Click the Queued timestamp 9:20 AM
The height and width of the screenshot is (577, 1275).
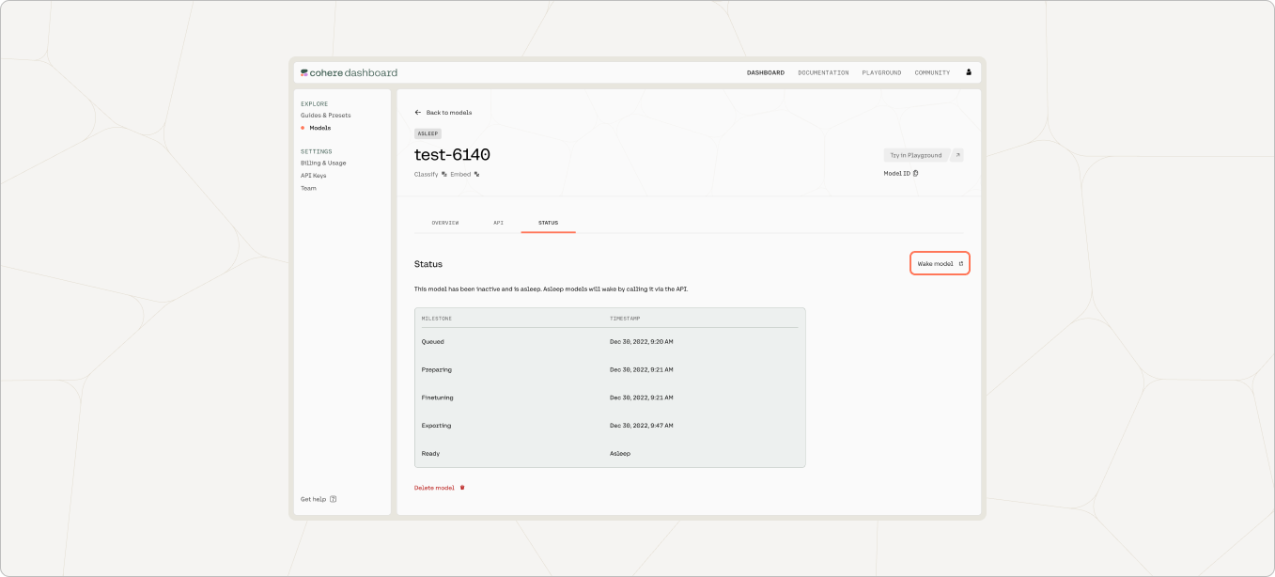pyautogui.click(x=641, y=342)
